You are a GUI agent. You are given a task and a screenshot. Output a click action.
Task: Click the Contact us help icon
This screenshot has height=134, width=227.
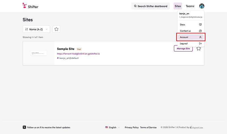coord(200,31)
